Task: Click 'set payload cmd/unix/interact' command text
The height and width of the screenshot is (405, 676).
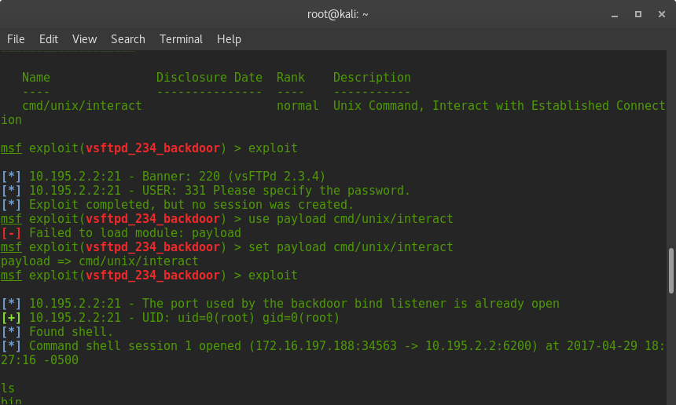Action: (351, 247)
